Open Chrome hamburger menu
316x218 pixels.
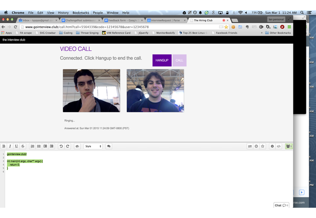pyautogui.click(x=289, y=27)
